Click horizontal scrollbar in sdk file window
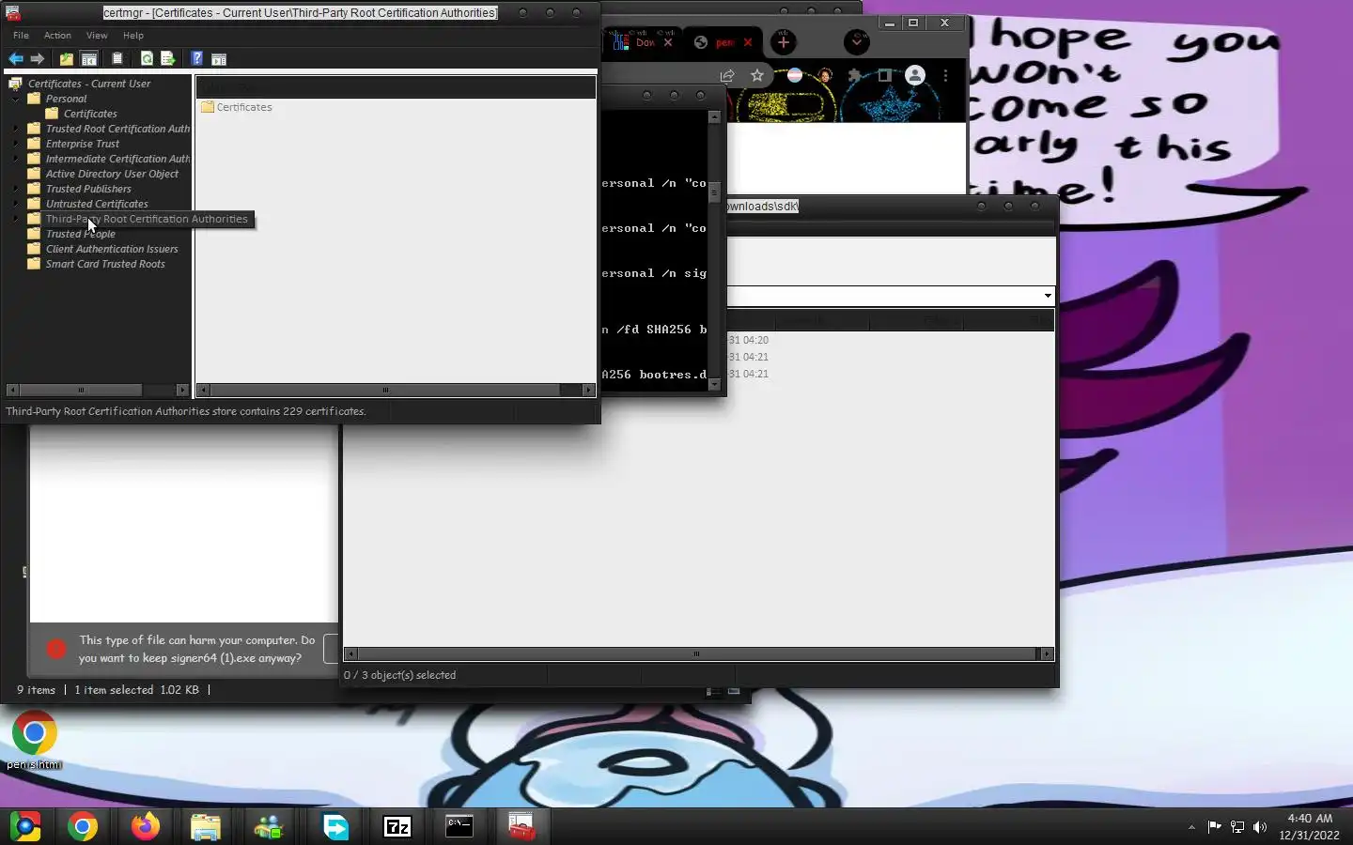The image size is (1353, 845). point(696,653)
